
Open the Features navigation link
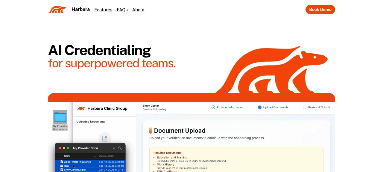(103, 10)
